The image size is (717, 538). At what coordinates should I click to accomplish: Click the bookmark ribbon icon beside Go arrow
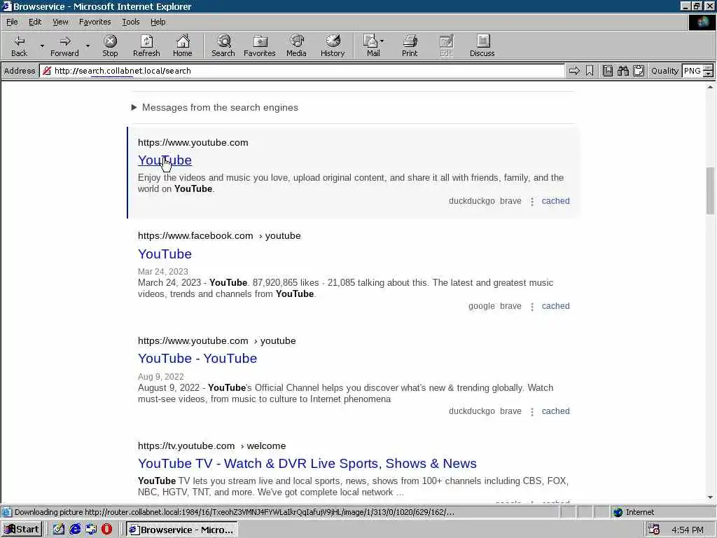590,71
